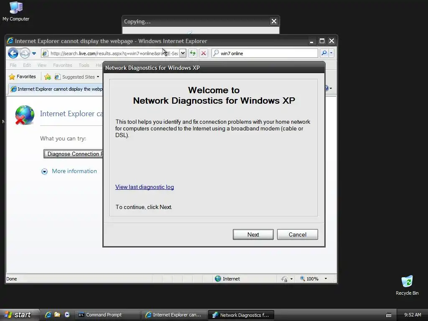Click the Internet zone status bar entry
Viewport: 428px width, 321px height.
tap(227, 279)
